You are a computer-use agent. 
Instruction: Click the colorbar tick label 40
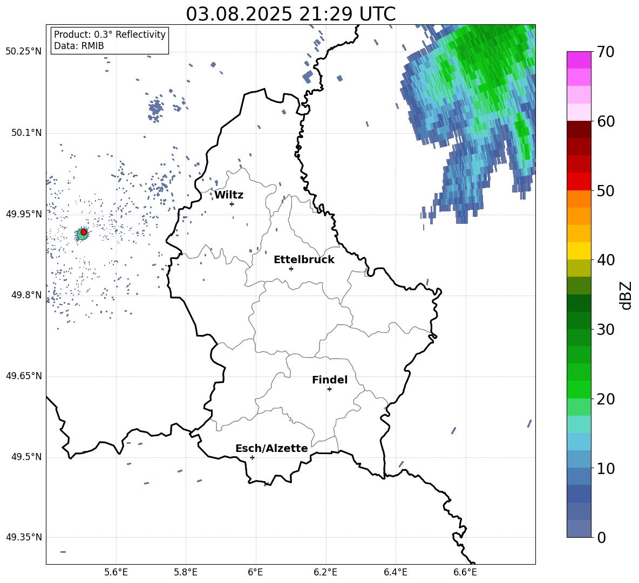coord(606,260)
